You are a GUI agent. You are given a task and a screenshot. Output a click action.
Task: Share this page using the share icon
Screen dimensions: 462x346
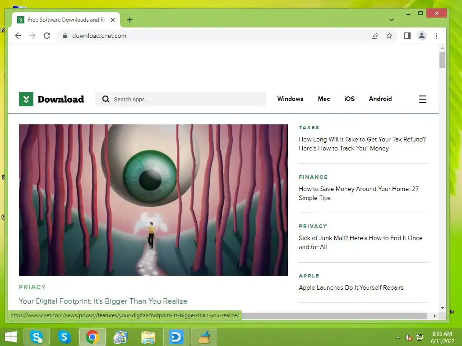point(375,36)
